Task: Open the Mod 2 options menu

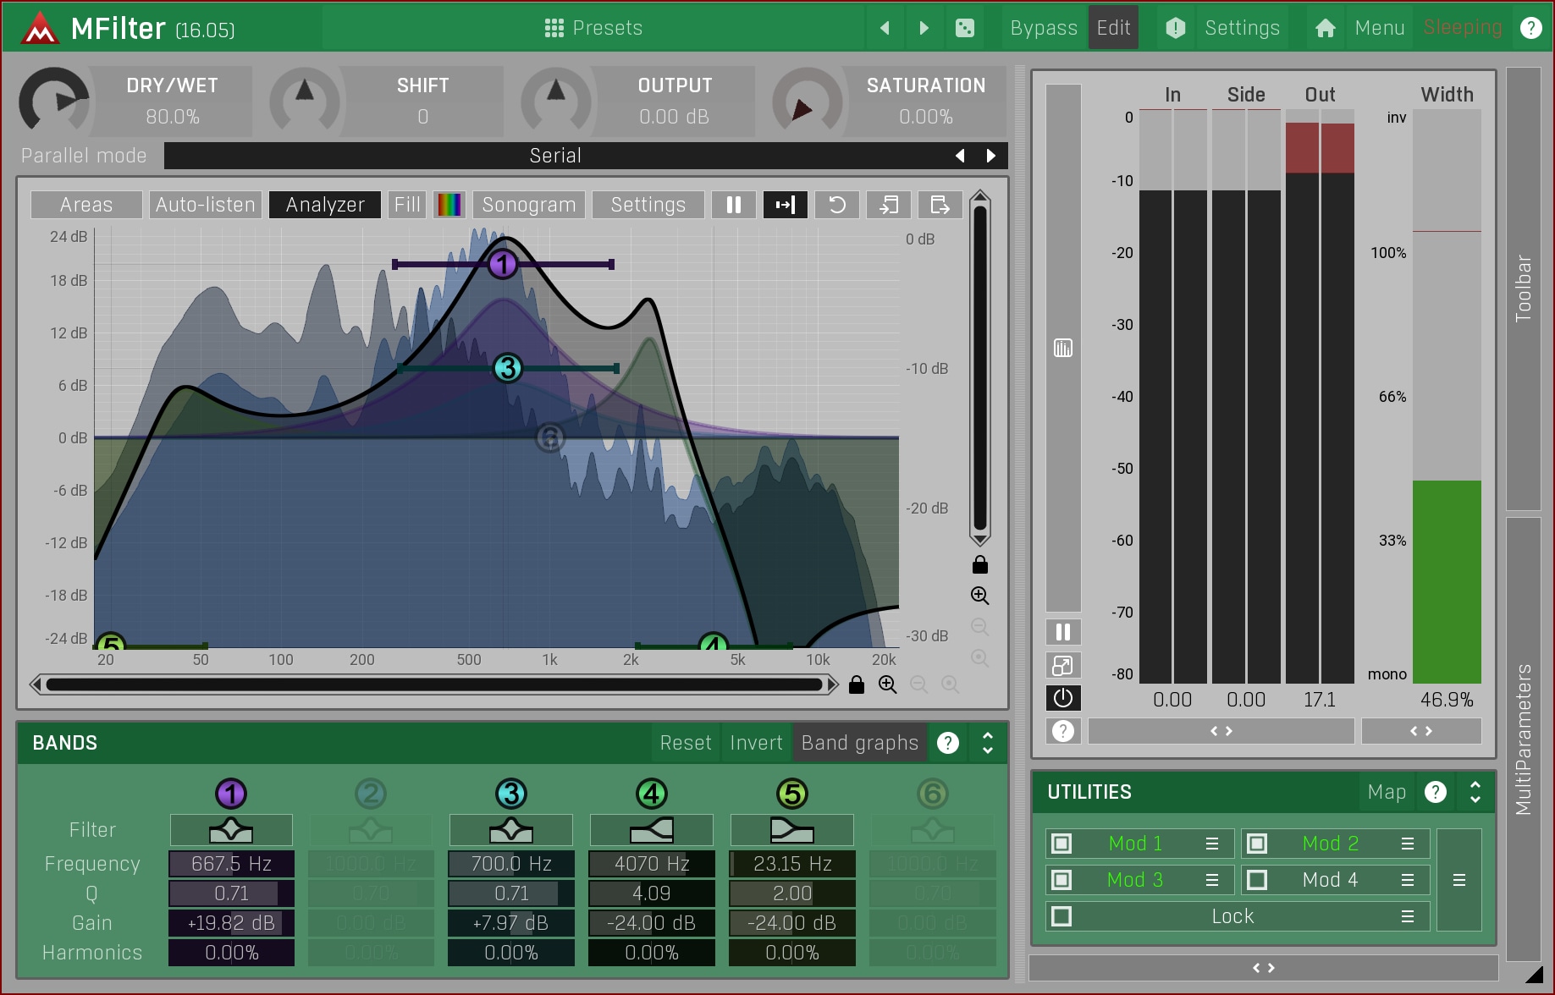Action: point(1408,844)
